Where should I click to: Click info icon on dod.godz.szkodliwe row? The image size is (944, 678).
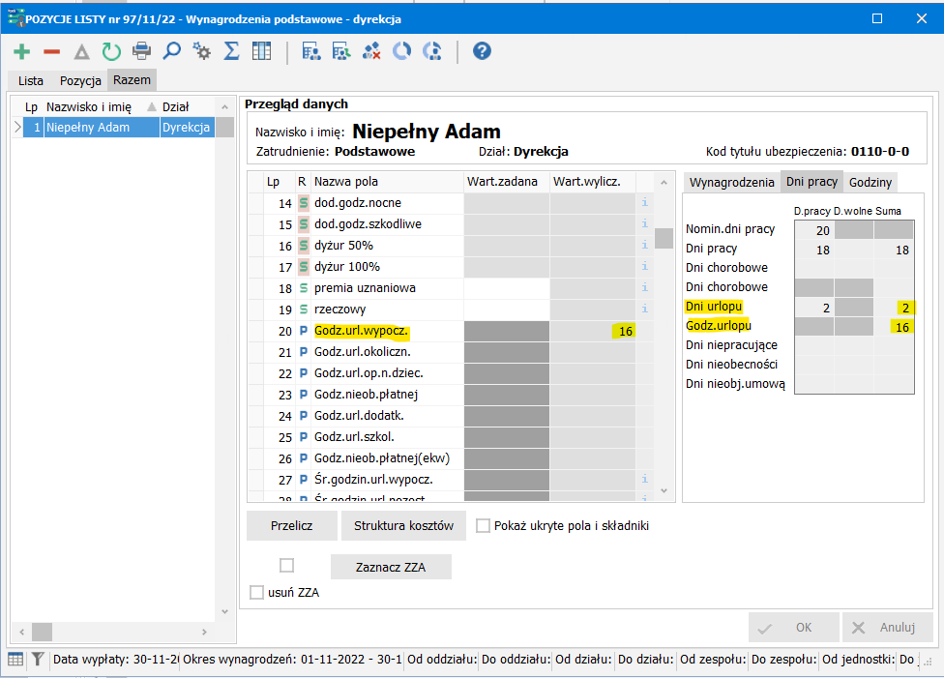pyautogui.click(x=645, y=223)
